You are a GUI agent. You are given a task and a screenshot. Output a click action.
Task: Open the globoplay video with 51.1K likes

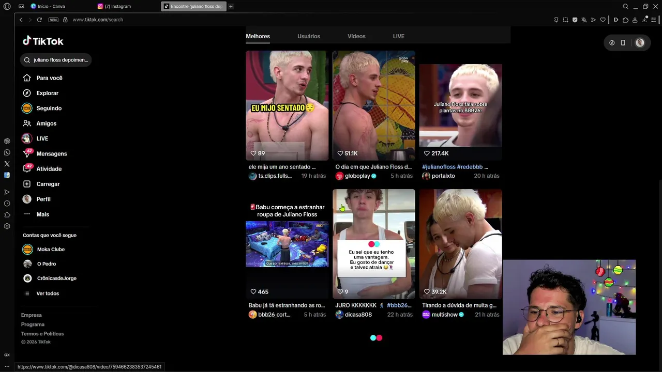click(373, 105)
